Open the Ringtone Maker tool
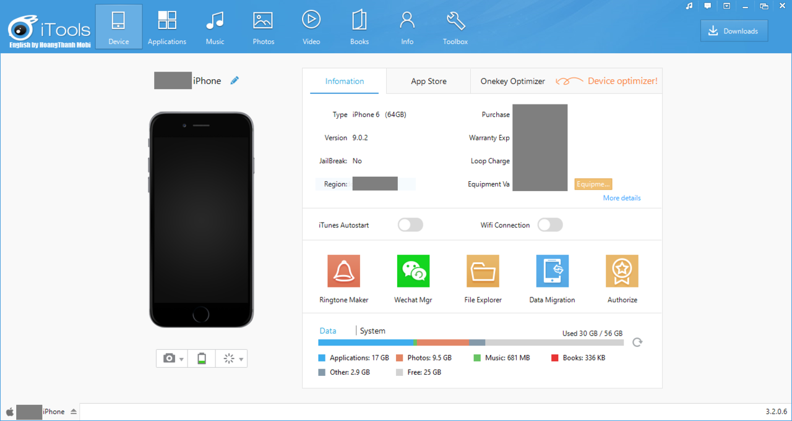792x421 pixels. click(x=343, y=271)
